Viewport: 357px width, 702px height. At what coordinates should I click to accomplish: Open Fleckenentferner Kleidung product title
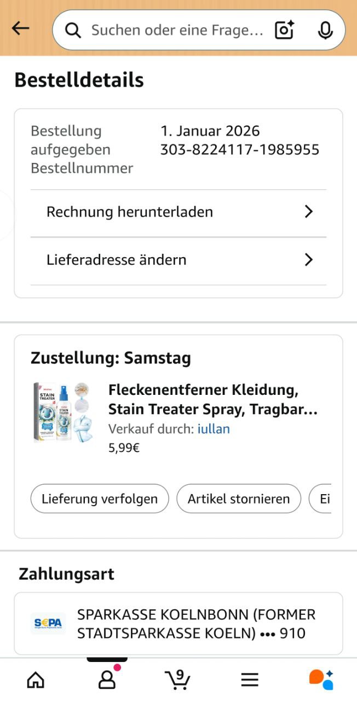point(212,400)
